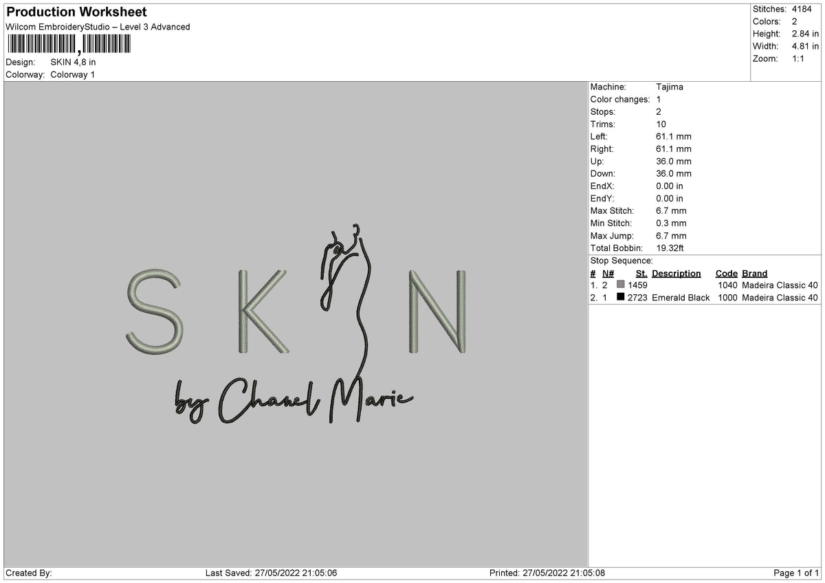Open the Zoom 1:1 setting
Viewport: 825px width, 583px height.
point(797,58)
